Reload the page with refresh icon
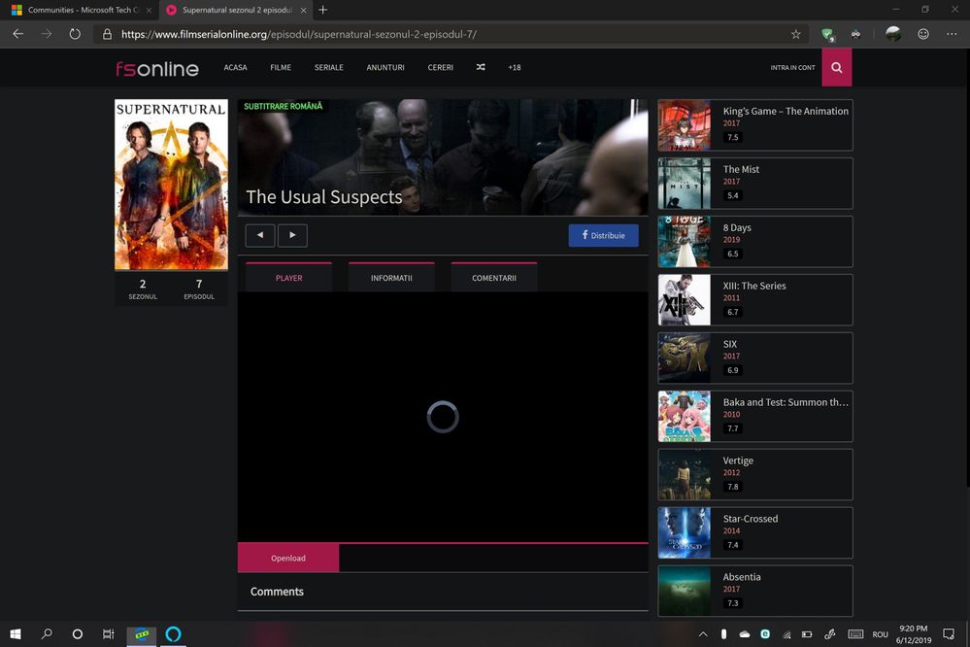The image size is (970, 647). [x=75, y=33]
